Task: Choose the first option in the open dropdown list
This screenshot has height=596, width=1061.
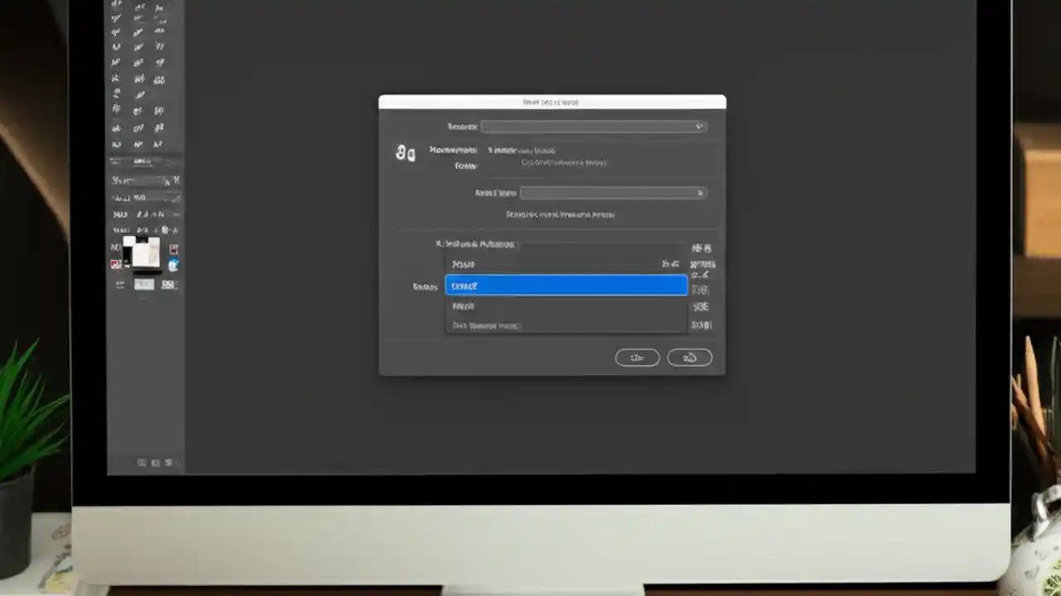Action: pyautogui.click(x=566, y=265)
